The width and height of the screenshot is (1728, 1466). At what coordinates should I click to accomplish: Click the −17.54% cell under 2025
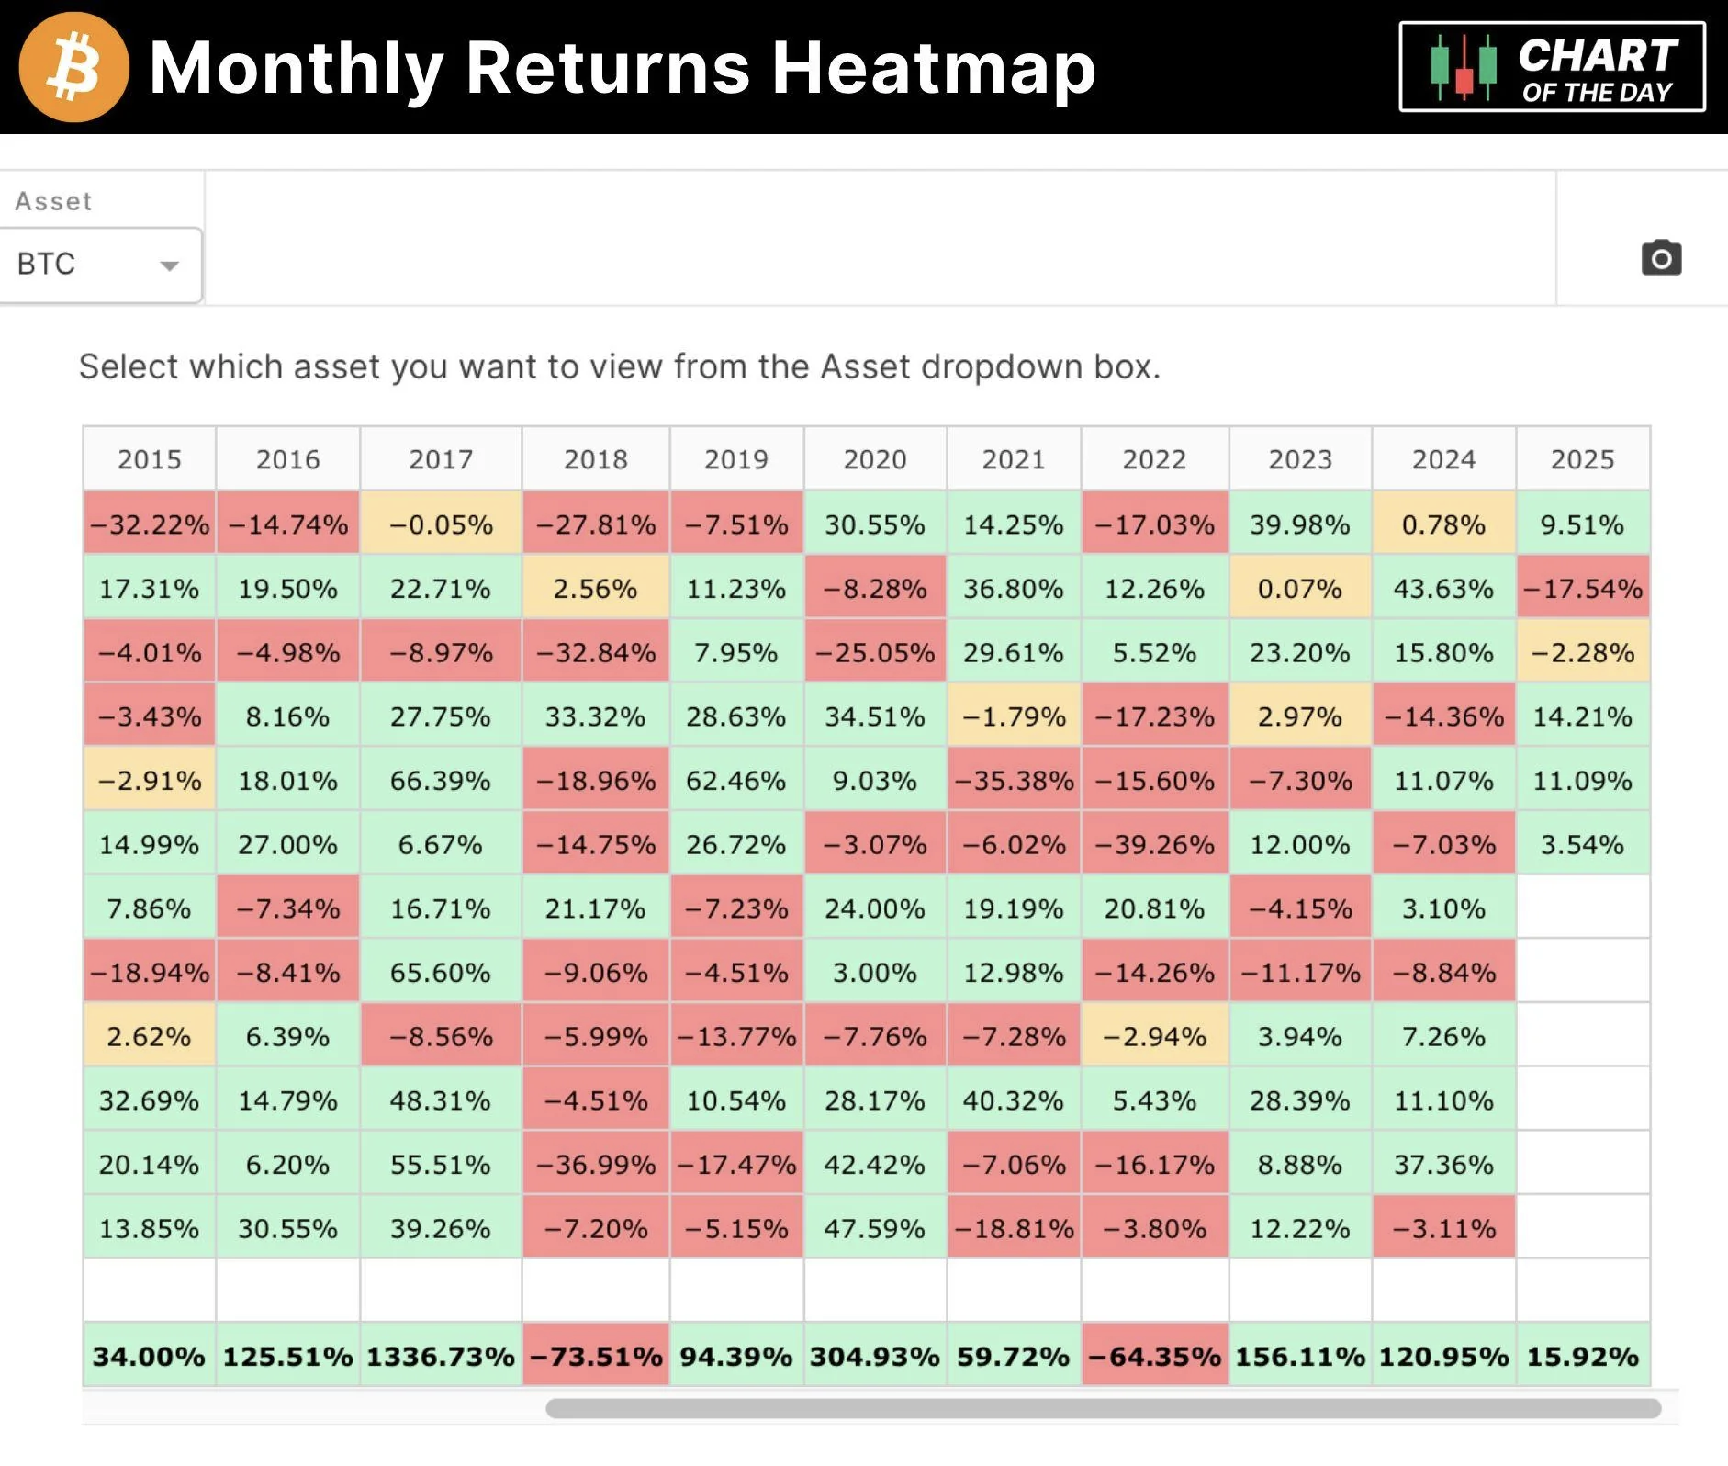[x=1582, y=588]
